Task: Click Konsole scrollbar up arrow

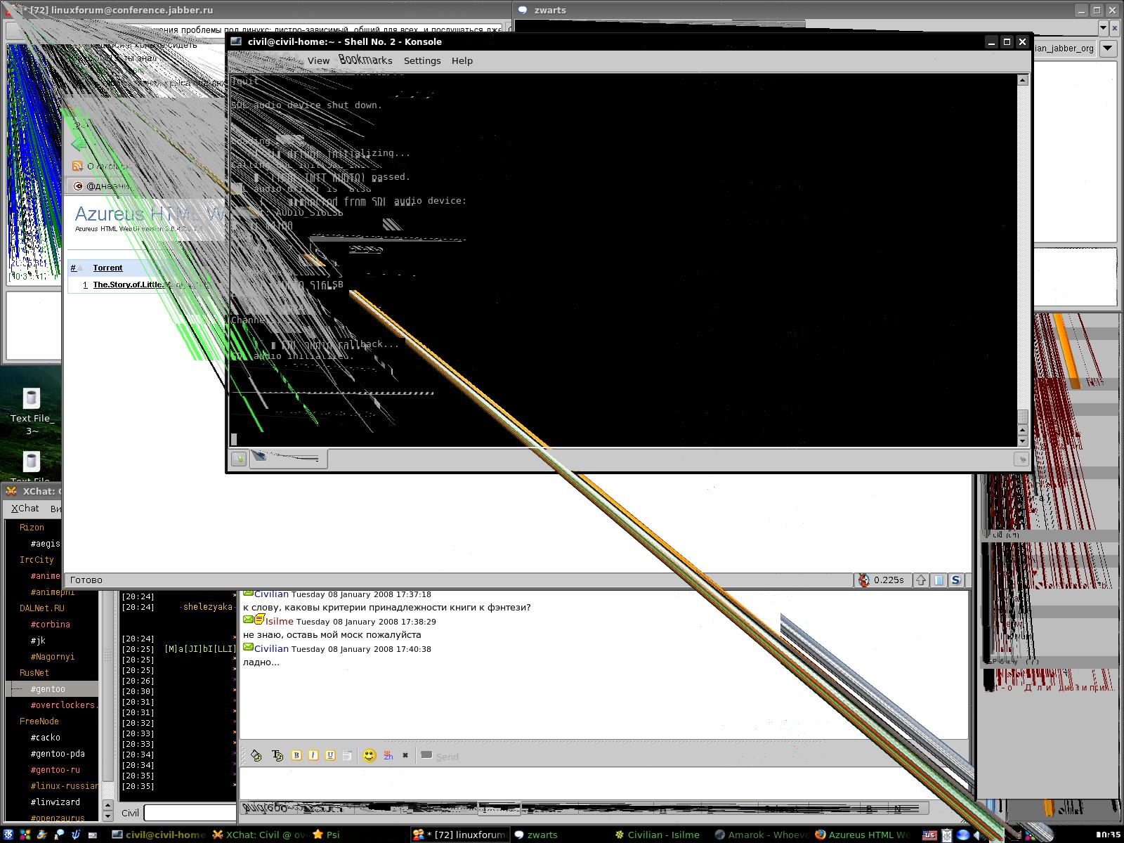Action: click(1023, 80)
